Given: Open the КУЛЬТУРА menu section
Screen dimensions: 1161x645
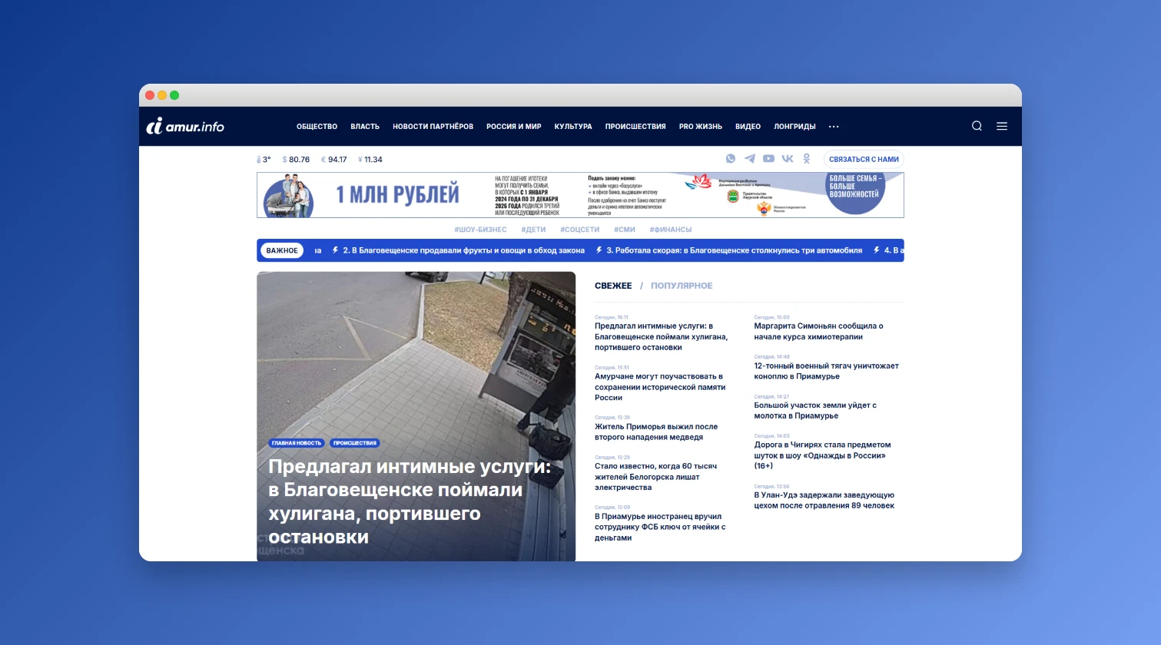Looking at the screenshot, I should (x=572, y=126).
